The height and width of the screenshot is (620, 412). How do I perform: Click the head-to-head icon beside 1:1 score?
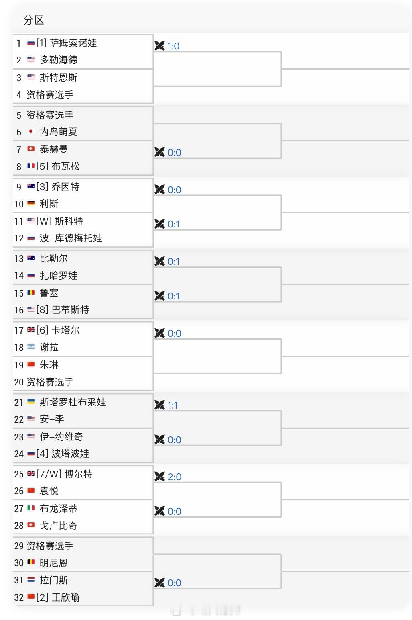(160, 405)
